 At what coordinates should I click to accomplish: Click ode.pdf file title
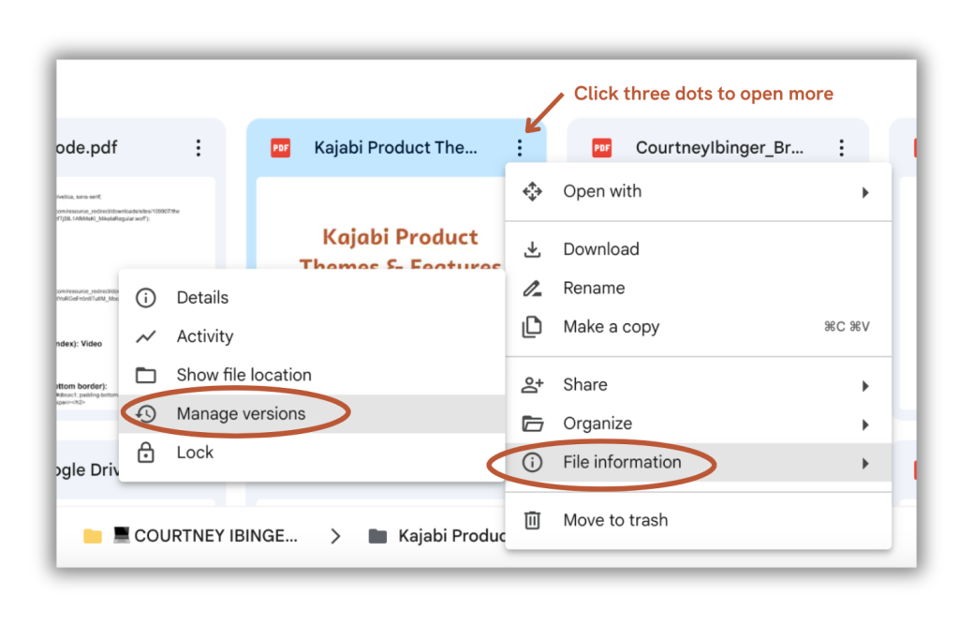pyautogui.click(x=87, y=147)
